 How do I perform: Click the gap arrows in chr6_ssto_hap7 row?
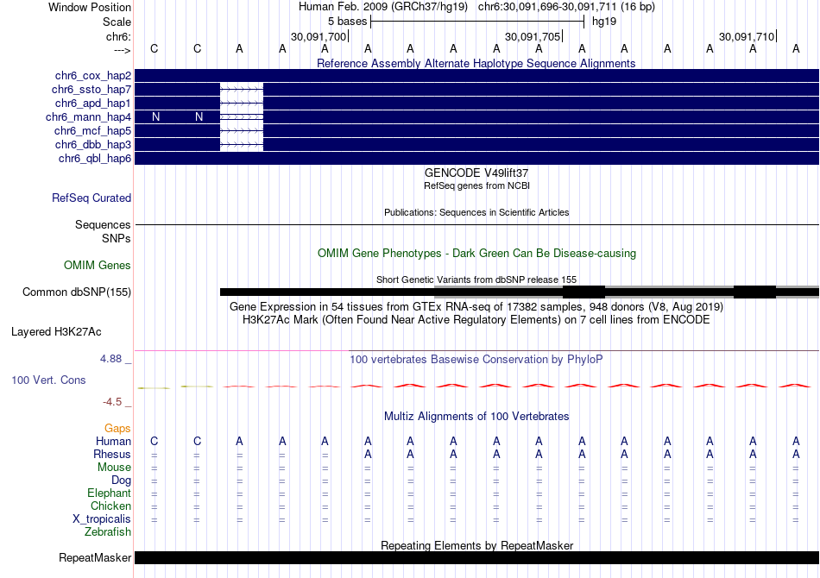[x=242, y=90]
